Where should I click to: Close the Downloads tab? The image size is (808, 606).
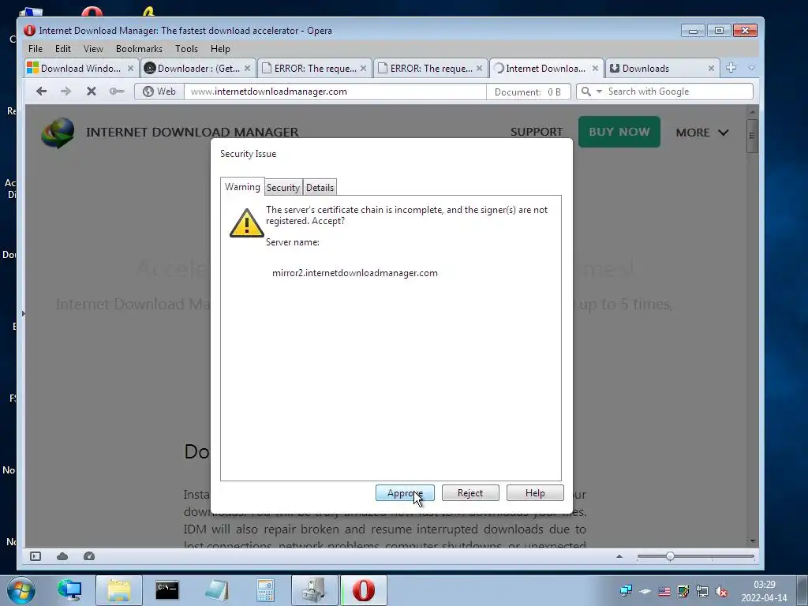pos(711,68)
